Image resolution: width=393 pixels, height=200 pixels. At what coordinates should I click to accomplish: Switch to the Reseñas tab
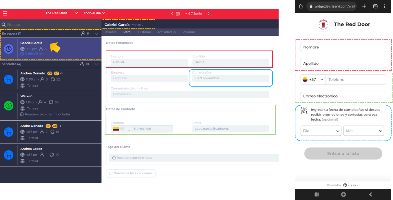(x=189, y=32)
